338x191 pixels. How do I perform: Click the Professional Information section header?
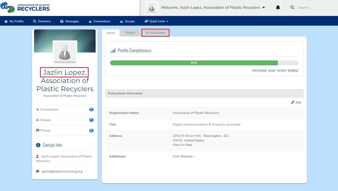204,94
